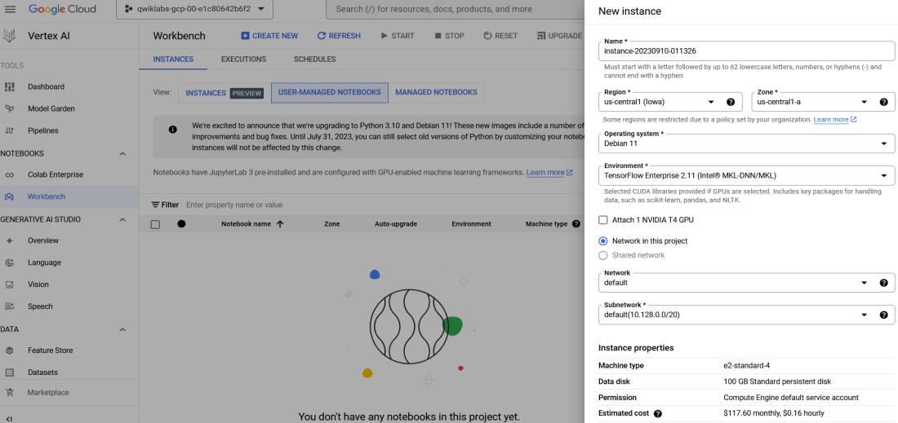Click the Subnetwork help question icon
The height and width of the screenshot is (423, 898).
(x=883, y=315)
